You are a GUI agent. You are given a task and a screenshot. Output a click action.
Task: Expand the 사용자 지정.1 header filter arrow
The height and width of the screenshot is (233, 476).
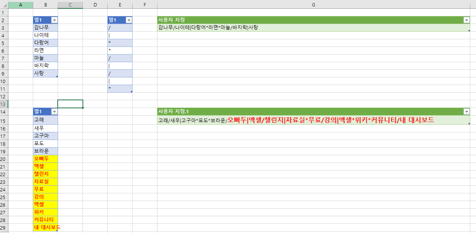(466, 112)
